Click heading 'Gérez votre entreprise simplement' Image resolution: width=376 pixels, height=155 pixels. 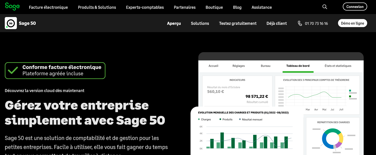(85, 113)
